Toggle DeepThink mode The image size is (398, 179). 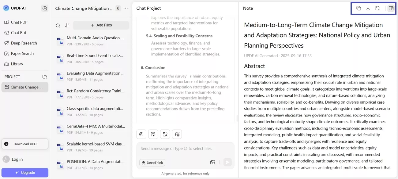pyautogui.click(x=152, y=163)
